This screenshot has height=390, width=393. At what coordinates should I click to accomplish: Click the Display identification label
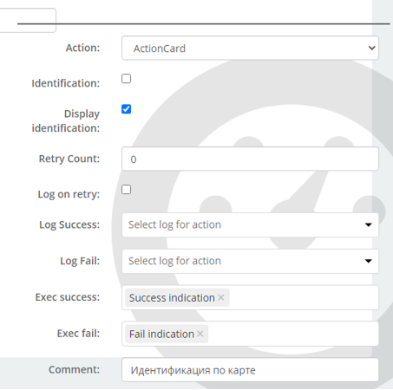66,121
